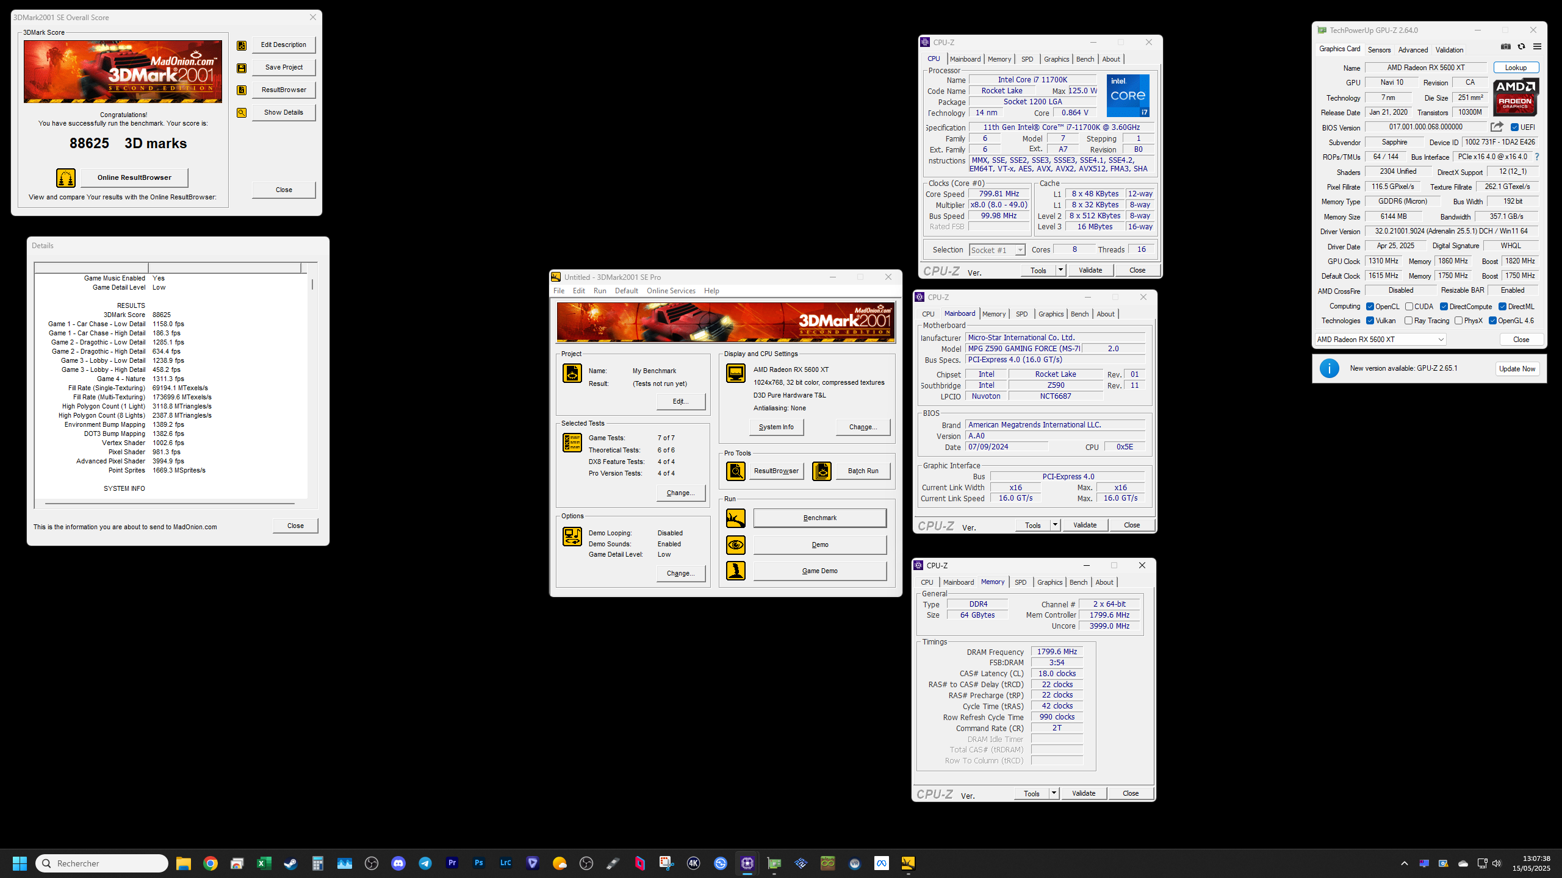
Task: Click the Benchmark button
Action: tap(820, 518)
